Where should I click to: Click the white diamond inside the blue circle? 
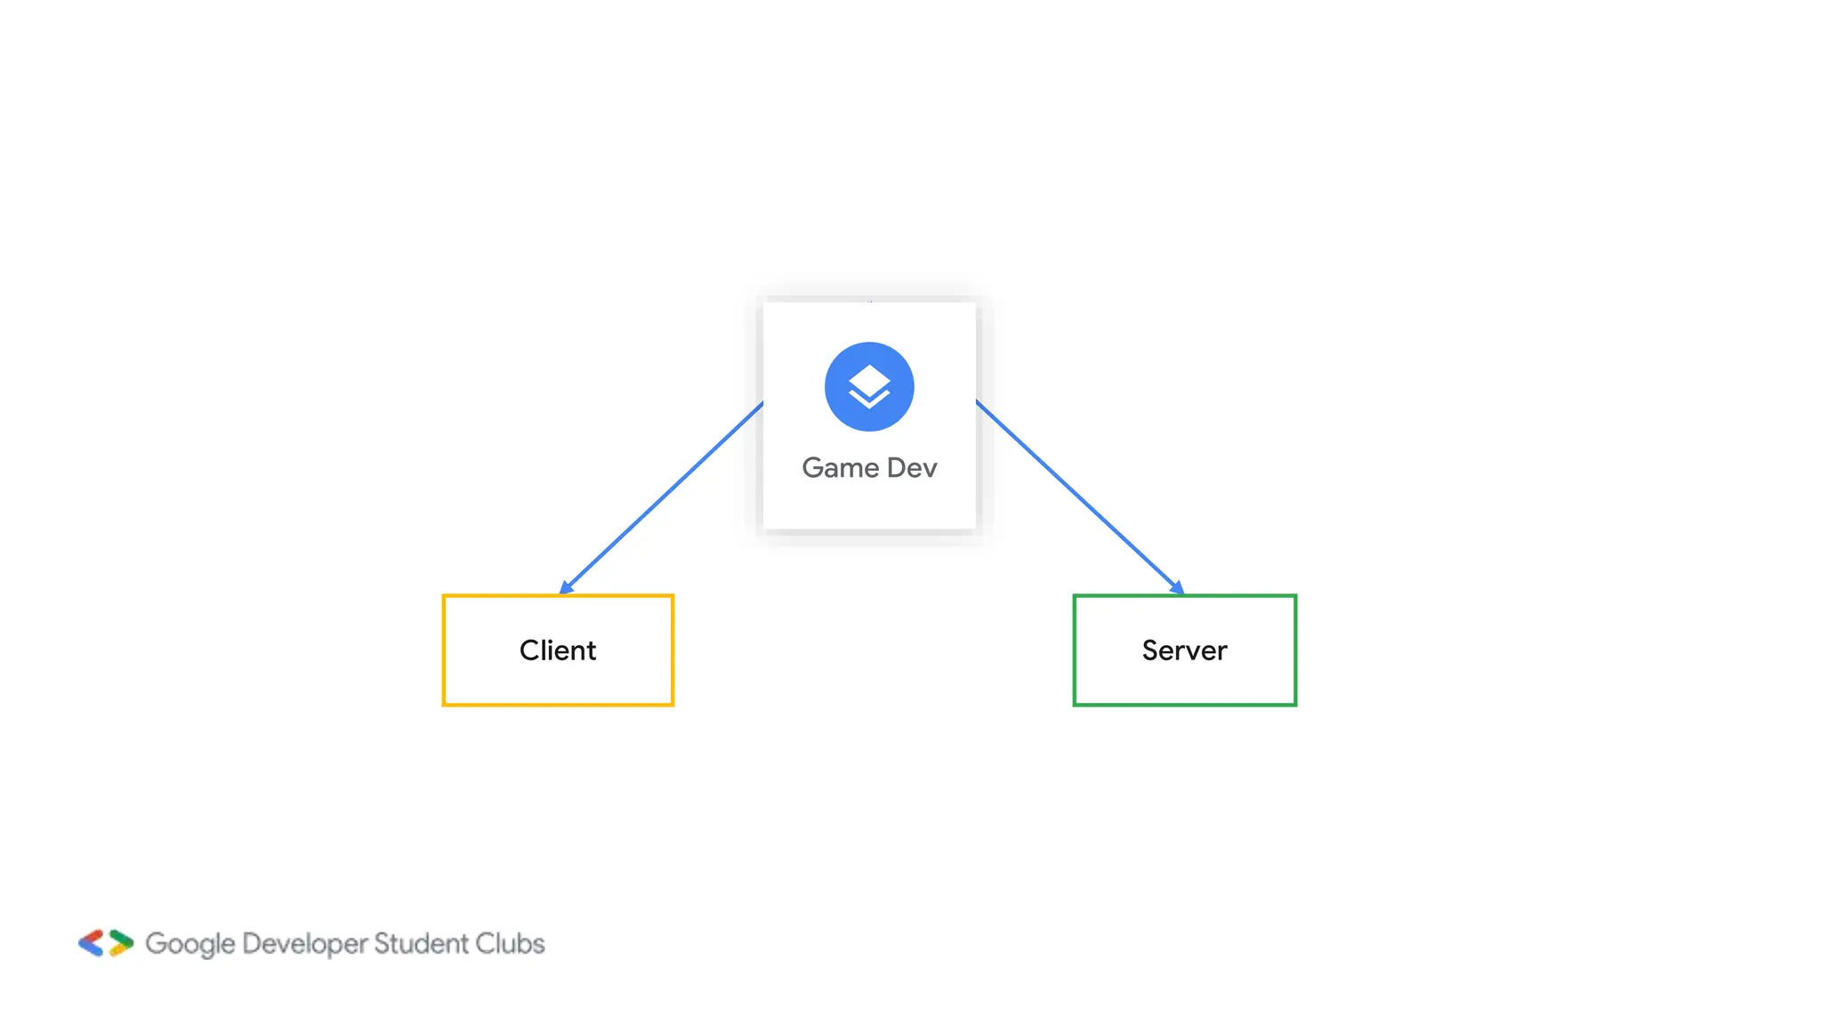pyautogui.click(x=868, y=380)
